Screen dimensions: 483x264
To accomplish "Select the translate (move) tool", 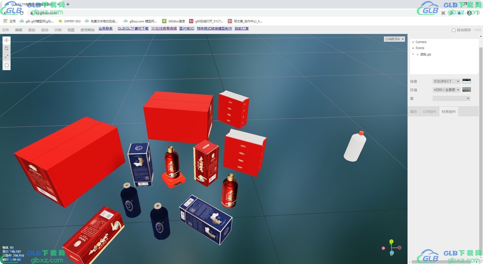I will pos(7,40).
